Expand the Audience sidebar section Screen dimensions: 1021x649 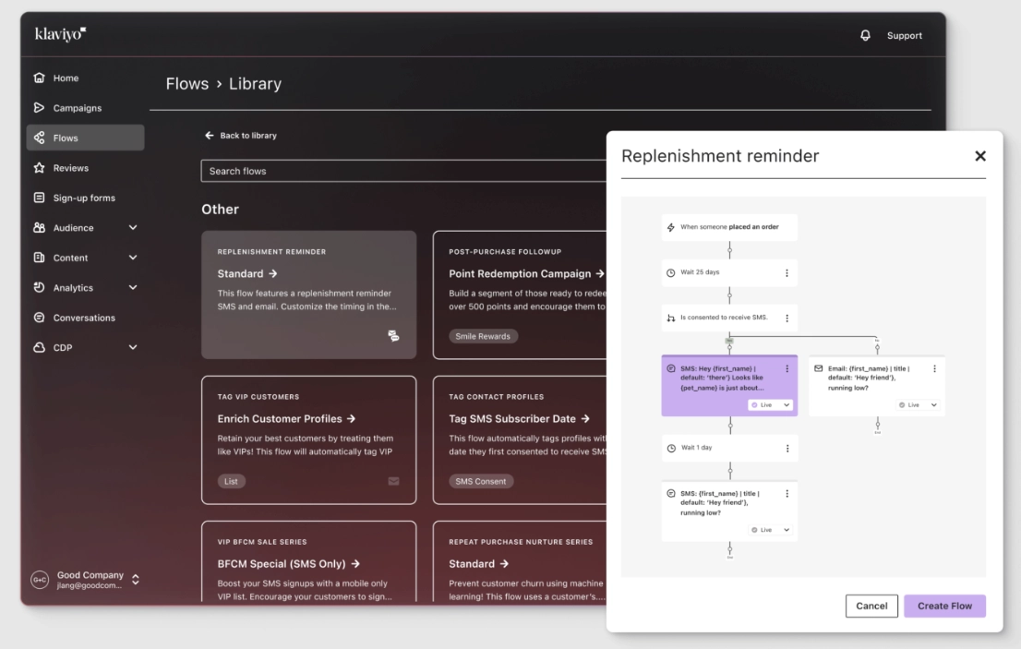coord(133,228)
